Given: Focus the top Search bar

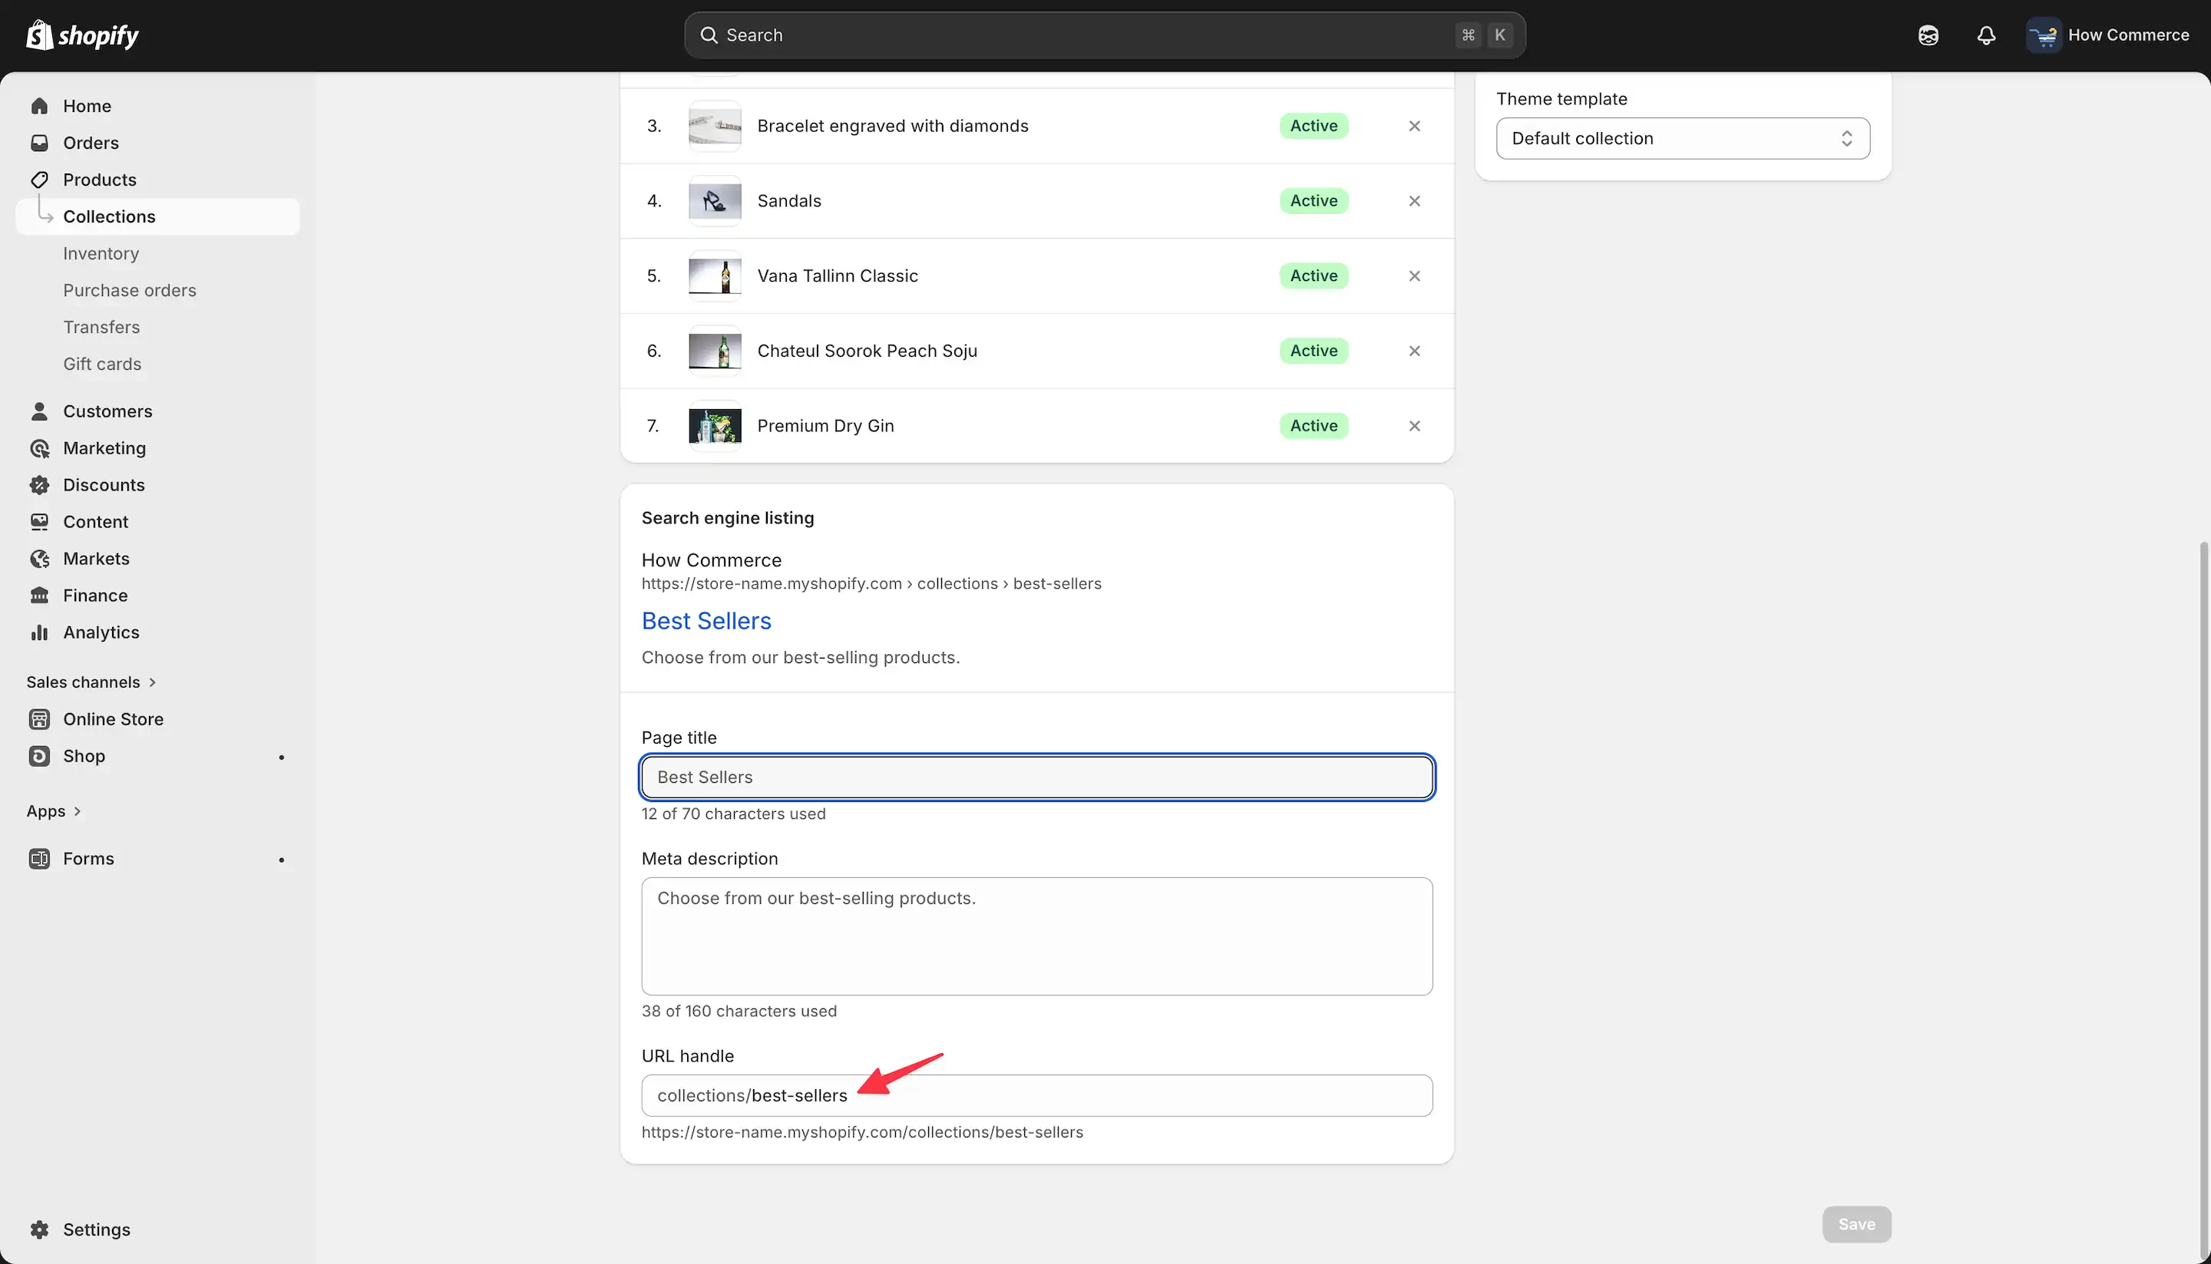Looking at the screenshot, I should 1105,35.
